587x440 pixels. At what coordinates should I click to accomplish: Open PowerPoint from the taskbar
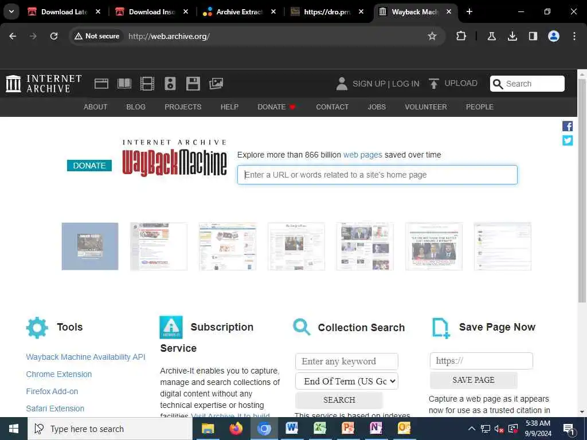(x=348, y=429)
